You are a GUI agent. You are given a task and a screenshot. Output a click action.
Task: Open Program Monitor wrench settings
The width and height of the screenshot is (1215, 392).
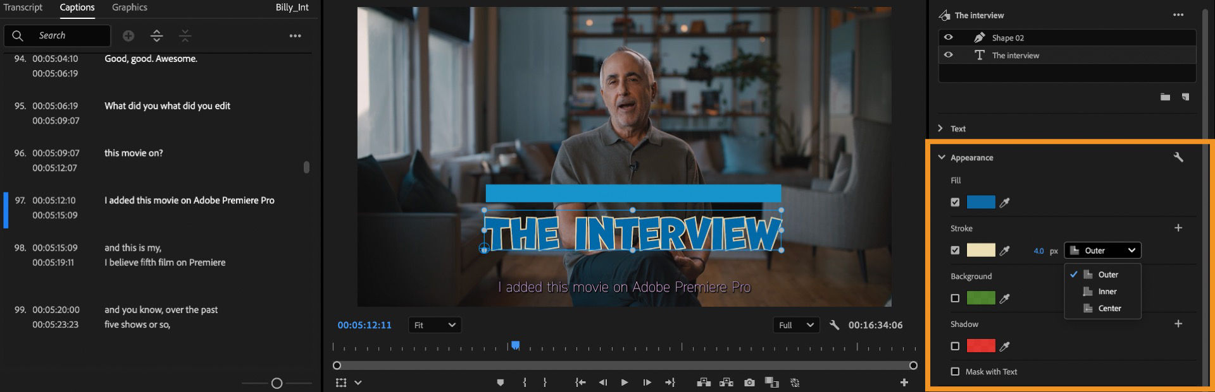(x=834, y=325)
